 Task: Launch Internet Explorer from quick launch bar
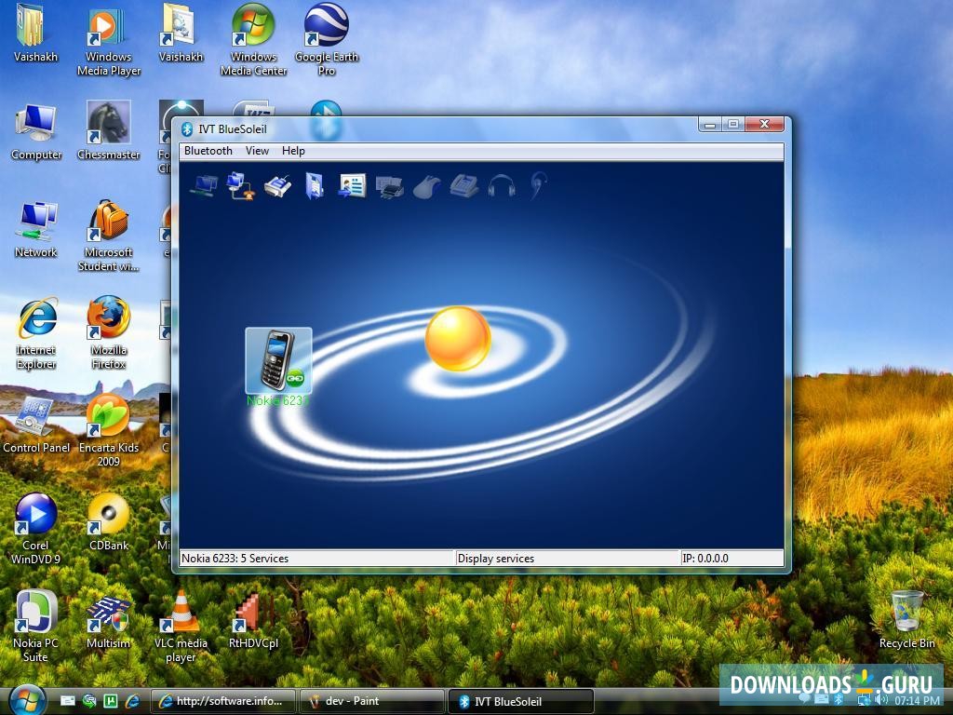point(132,701)
